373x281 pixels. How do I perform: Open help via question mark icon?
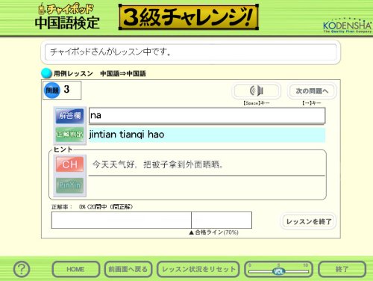pos(22,269)
